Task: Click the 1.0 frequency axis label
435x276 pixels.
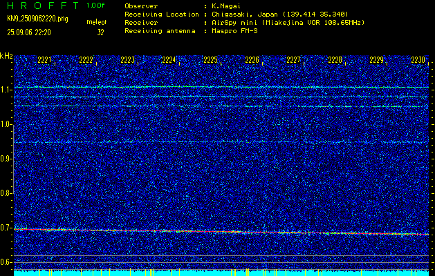Action: point(6,125)
